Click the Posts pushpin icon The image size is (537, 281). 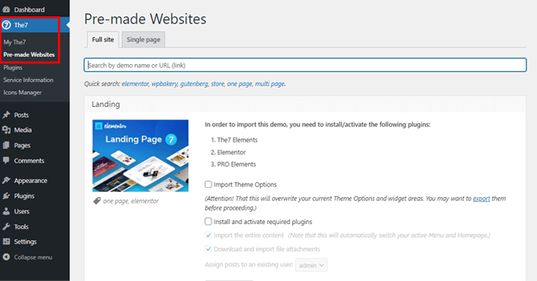(x=6, y=114)
